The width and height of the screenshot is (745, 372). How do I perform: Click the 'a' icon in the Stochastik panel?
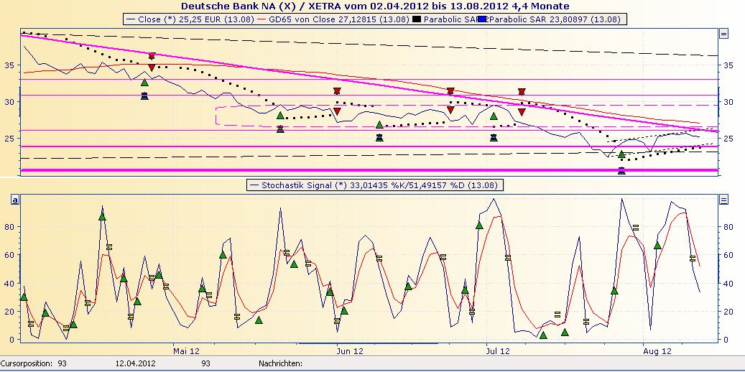click(x=16, y=200)
